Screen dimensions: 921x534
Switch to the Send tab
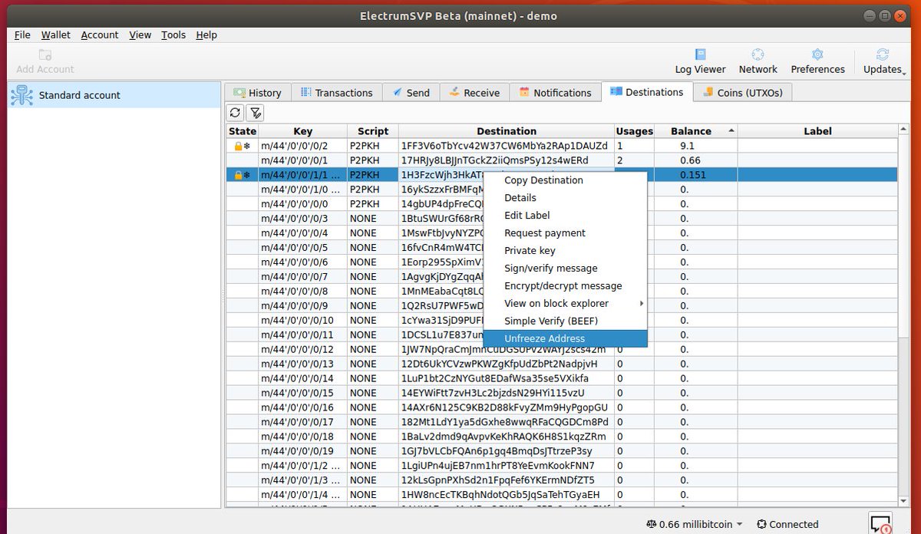[x=411, y=93]
